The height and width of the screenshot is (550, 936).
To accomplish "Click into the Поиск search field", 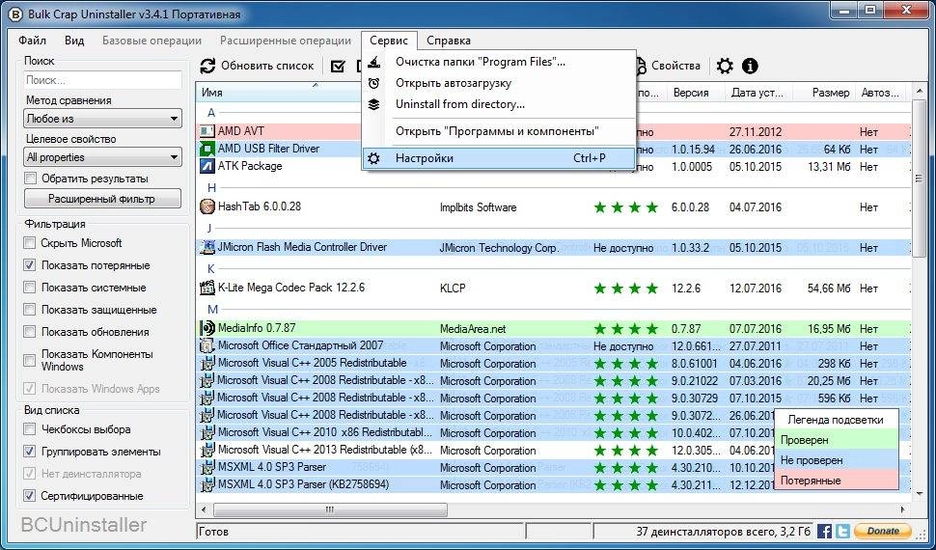I will pyautogui.click(x=102, y=80).
